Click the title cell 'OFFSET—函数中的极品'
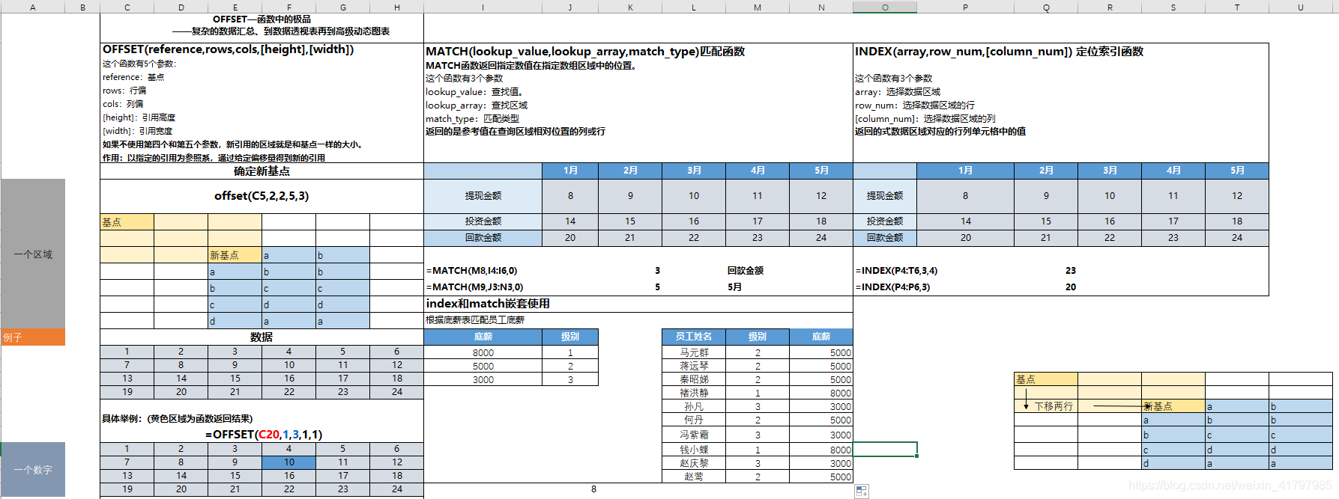The height and width of the screenshot is (499, 1339). tap(262, 19)
